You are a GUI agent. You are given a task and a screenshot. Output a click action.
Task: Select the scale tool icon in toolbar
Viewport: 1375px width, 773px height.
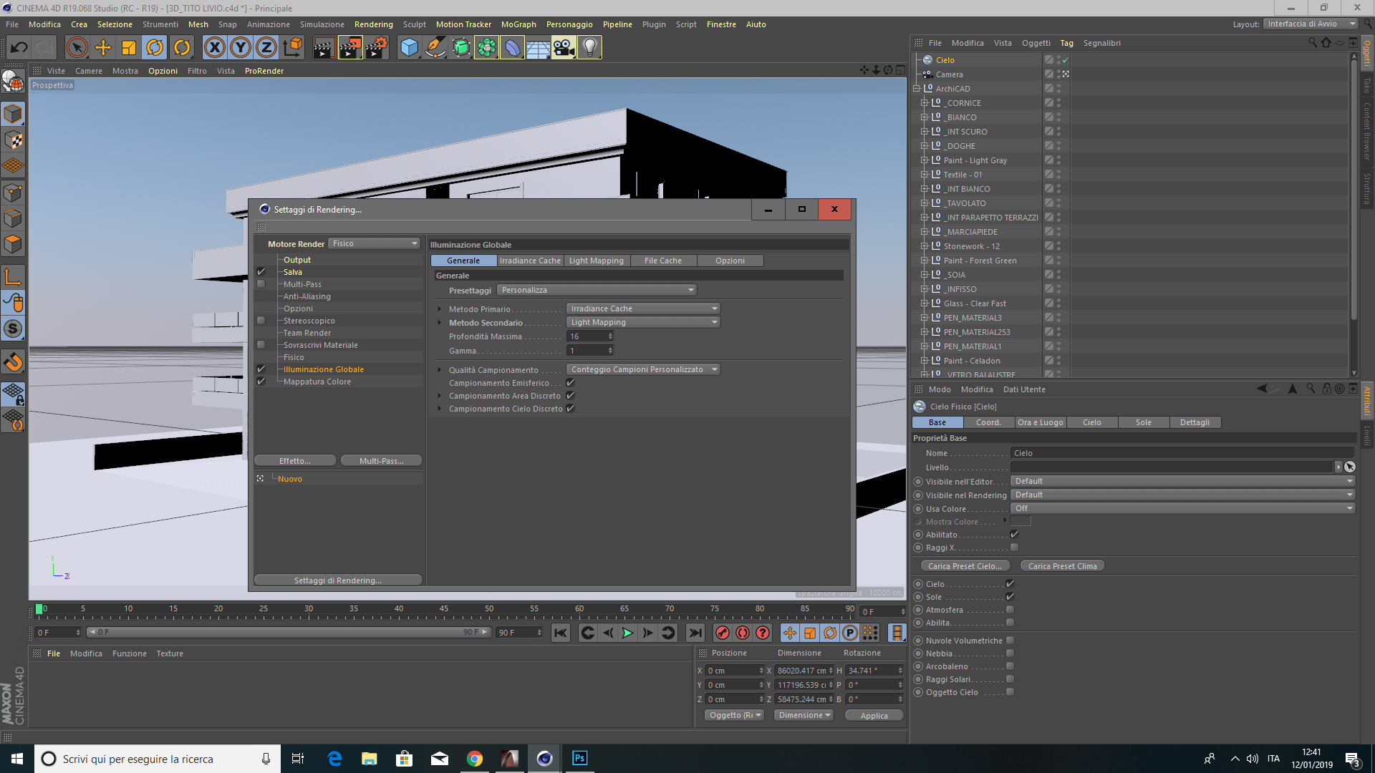tap(130, 47)
